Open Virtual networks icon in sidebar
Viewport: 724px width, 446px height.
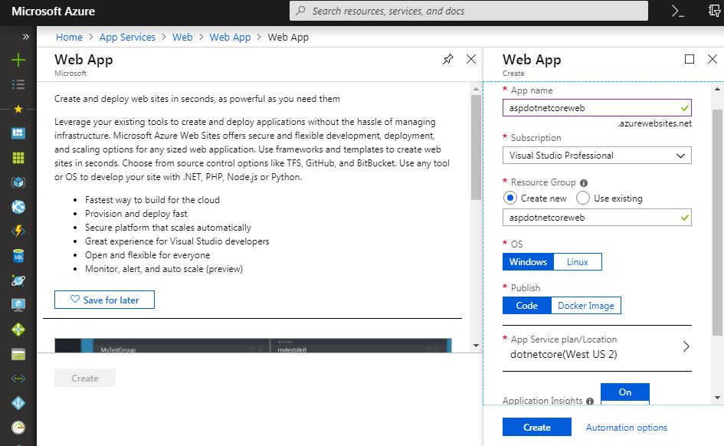coord(18,379)
